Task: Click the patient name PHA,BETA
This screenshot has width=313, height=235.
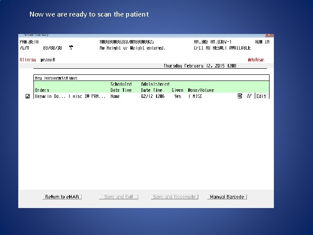Action: pos(29,42)
